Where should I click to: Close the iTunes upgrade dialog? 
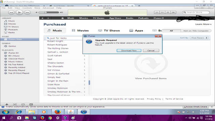tap(158, 36)
